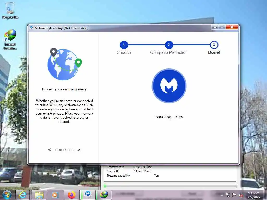Image resolution: width=267 pixels, height=200 pixels.
Task: Click step 3 circle above Done!
Action: pyautogui.click(x=214, y=45)
